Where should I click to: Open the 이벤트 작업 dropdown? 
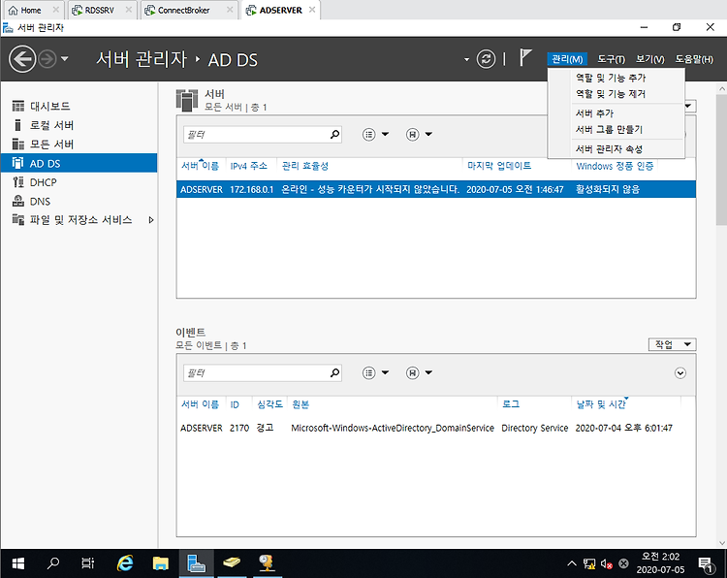(673, 344)
